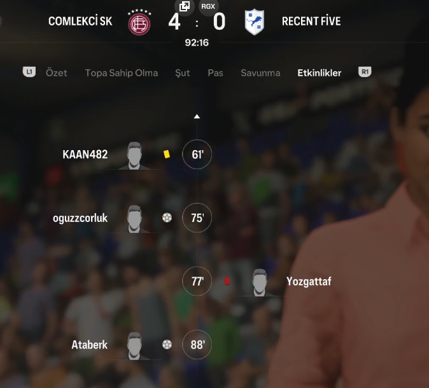Screen dimensions: 429x388
Task: Open the Pas tab
Action: coord(215,73)
